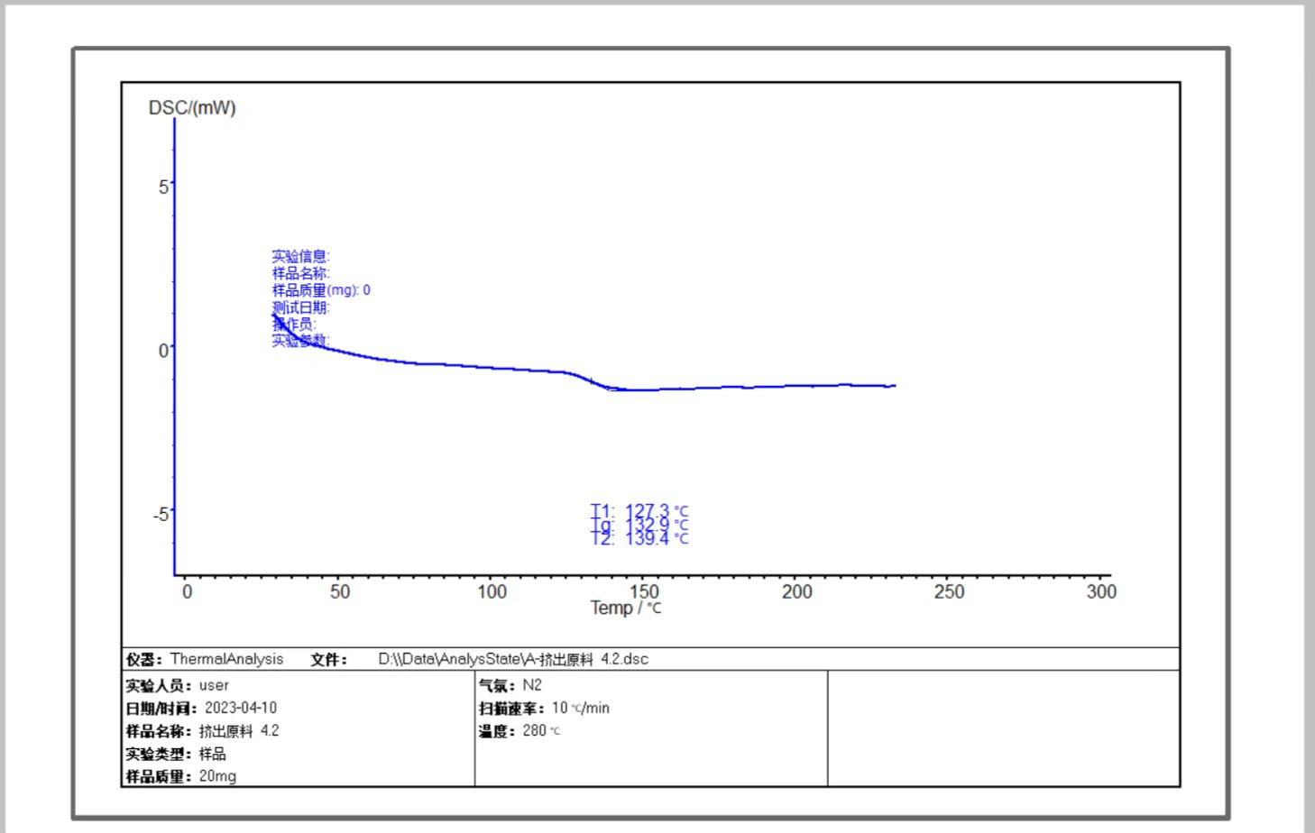Click the DSC/(mW) y-axis title
This screenshot has height=833, width=1315.
coord(192,108)
